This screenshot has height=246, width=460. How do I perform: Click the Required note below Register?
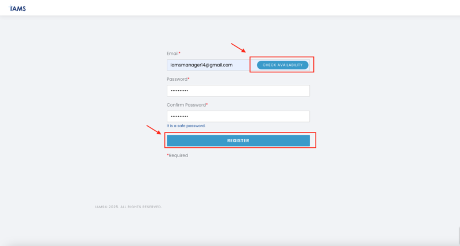(x=178, y=155)
